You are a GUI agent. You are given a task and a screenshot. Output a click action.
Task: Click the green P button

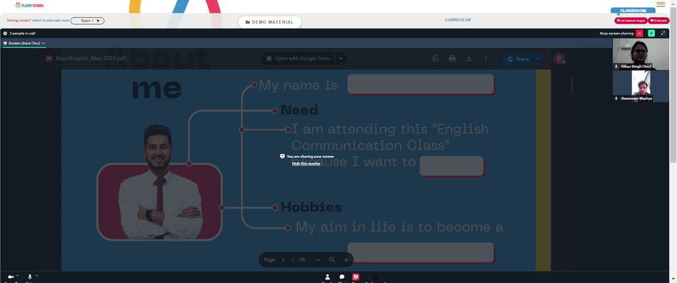tap(651, 33)
